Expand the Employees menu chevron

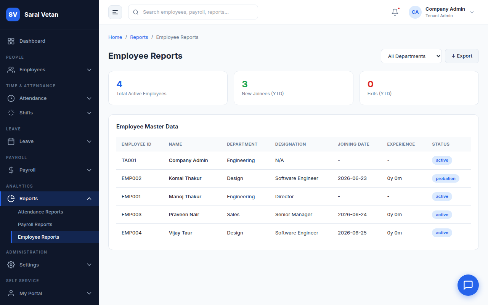(x=89, y=70)
